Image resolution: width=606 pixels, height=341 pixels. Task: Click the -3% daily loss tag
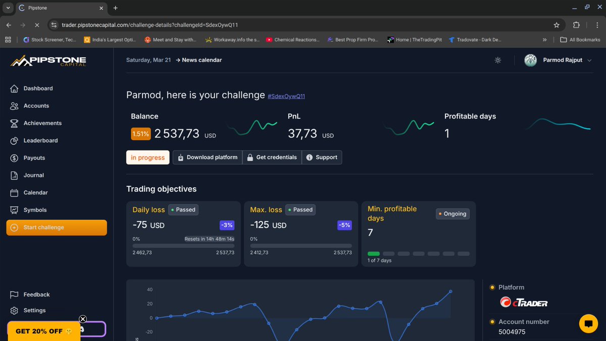click(x=227, y=225)
